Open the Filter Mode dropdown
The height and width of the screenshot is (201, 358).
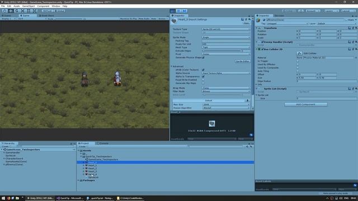226,92
